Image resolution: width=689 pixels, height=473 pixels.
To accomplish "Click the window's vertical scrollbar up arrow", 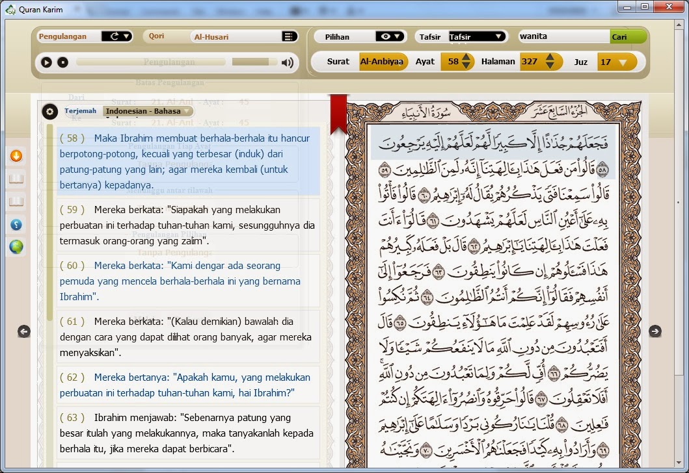I will coord(679,25).
